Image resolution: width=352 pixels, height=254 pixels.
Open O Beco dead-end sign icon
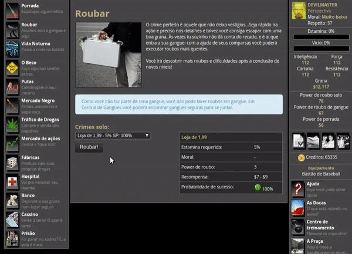click(x=12, y=68)
